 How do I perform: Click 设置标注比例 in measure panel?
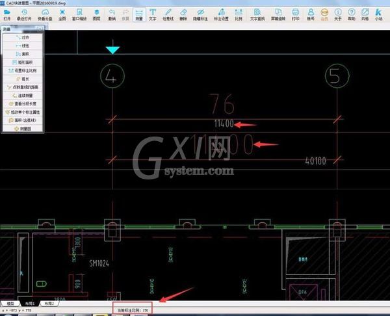(x=23, y=71)
